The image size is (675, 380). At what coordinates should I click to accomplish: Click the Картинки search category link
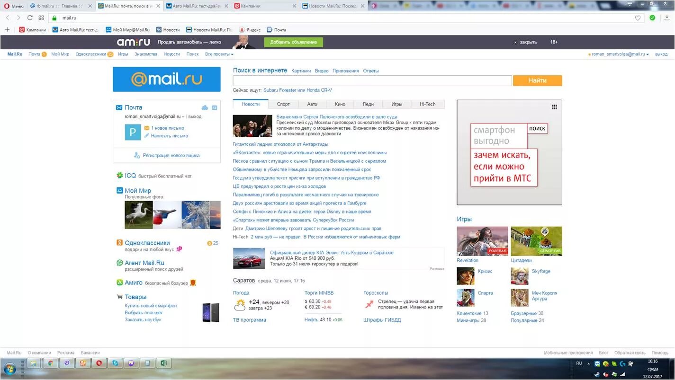[x=301, y=71]
